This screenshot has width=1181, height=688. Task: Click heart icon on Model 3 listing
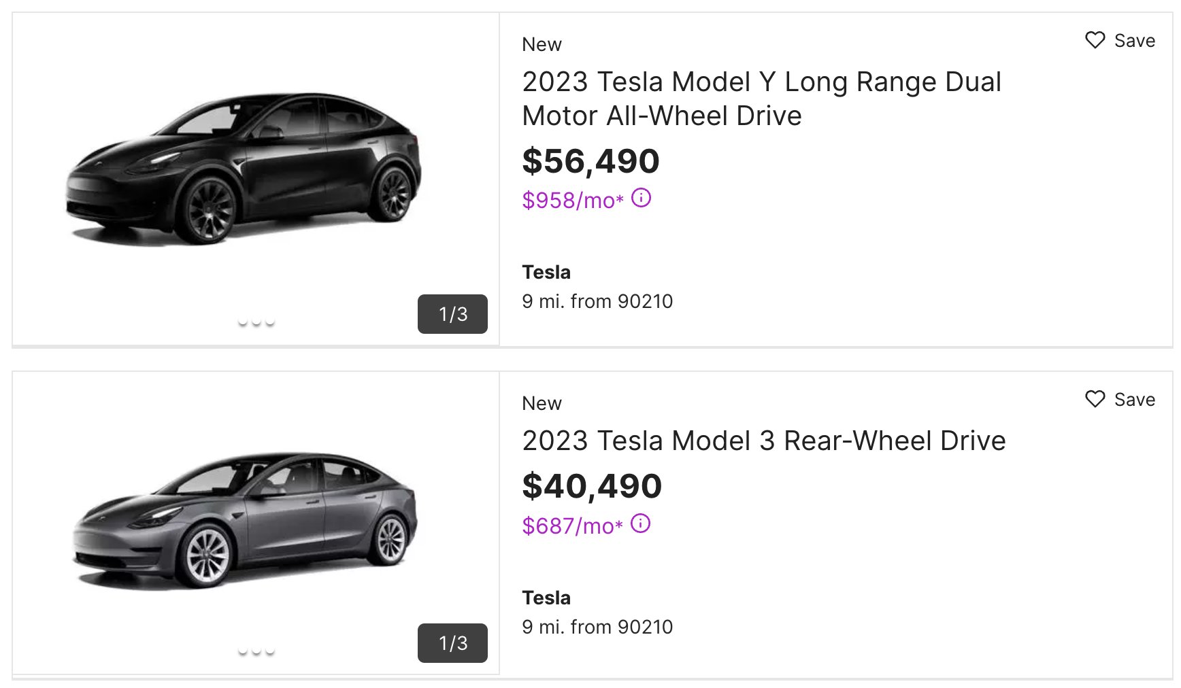(1095, 399)
